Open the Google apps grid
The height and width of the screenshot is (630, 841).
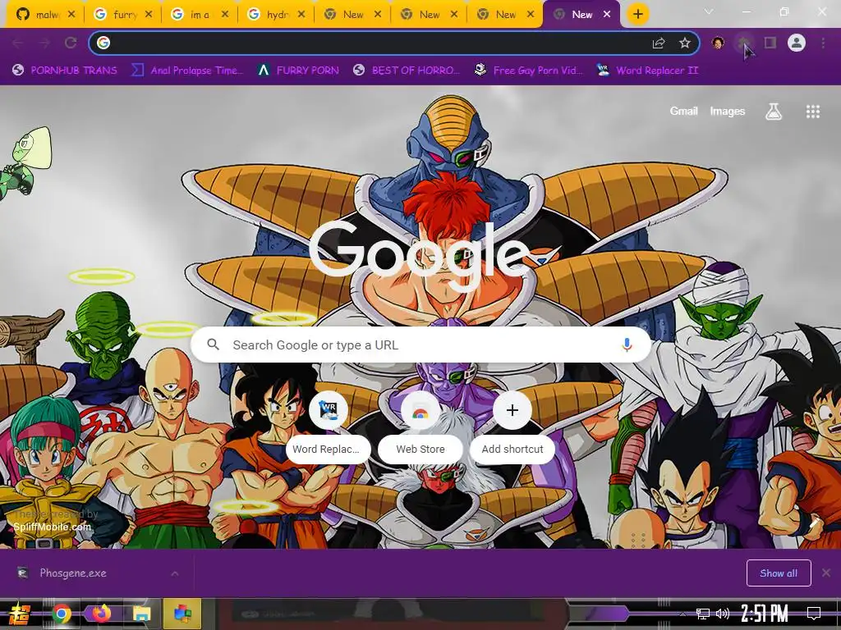[x=812, y=112]
